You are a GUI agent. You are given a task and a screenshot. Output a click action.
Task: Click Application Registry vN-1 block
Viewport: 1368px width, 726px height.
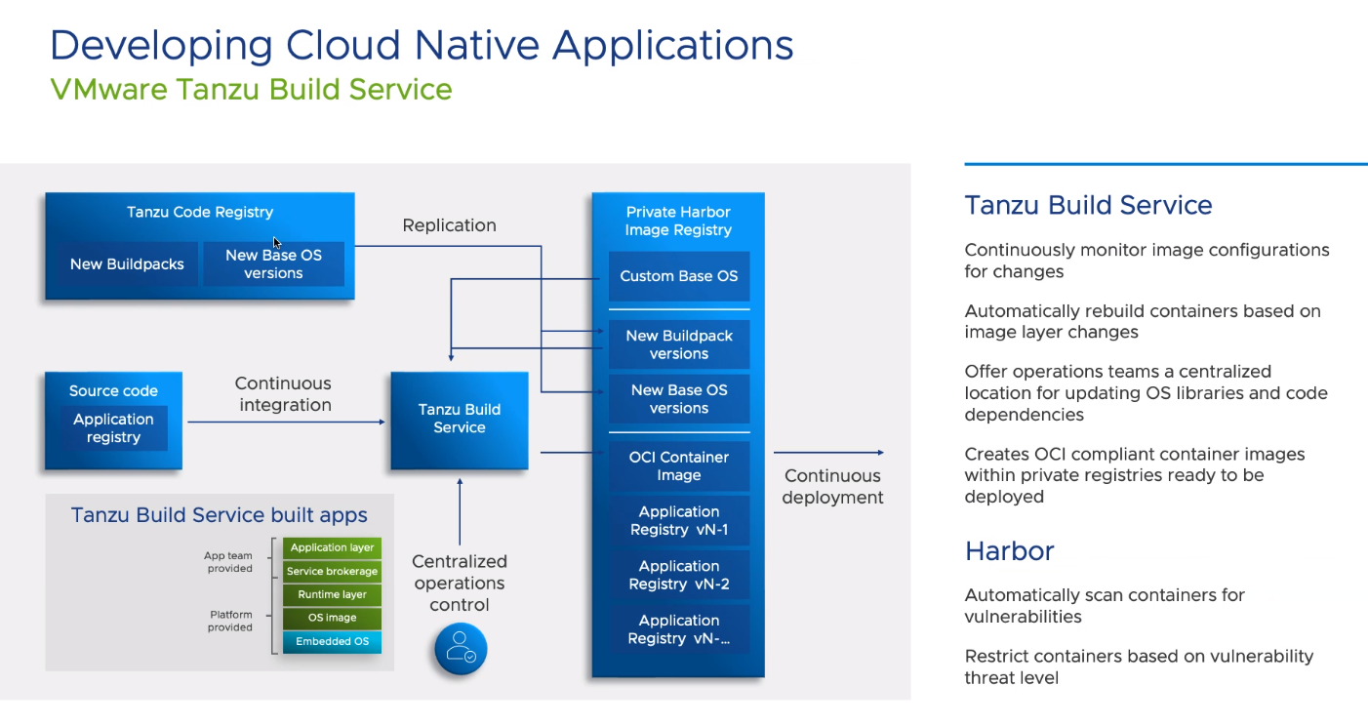point(678,521)
